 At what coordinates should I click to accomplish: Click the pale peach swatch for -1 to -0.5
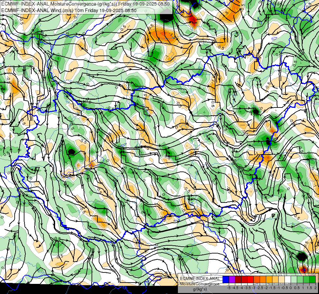pos(282,279)
